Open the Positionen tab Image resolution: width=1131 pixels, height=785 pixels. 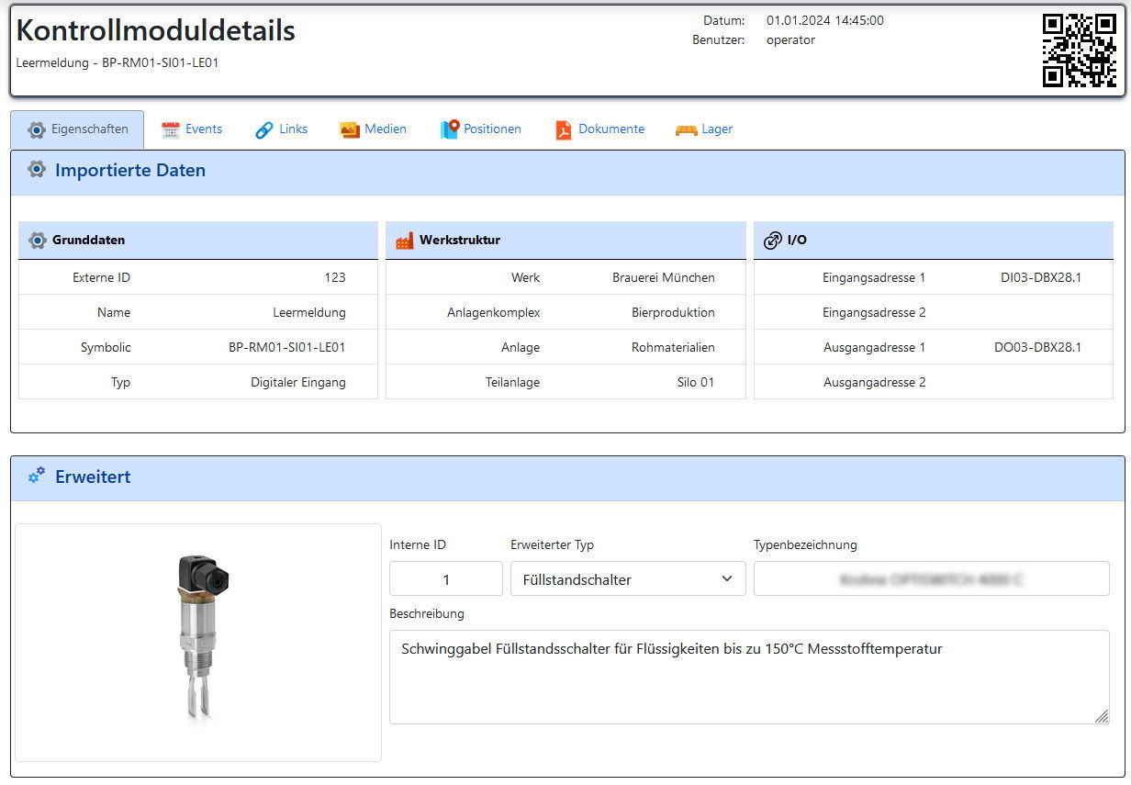480,129
